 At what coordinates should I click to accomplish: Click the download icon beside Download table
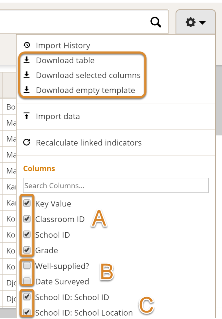27,60
